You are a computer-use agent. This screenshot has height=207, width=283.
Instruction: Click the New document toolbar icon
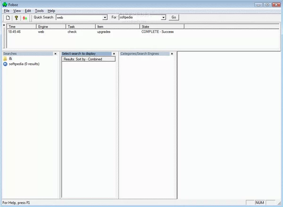[8, 18]
